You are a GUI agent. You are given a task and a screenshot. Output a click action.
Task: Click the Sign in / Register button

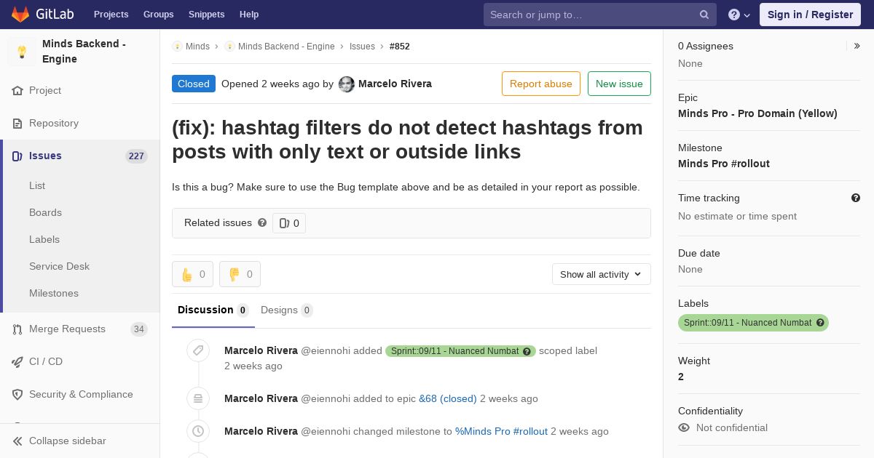click(x=810, y=15)
